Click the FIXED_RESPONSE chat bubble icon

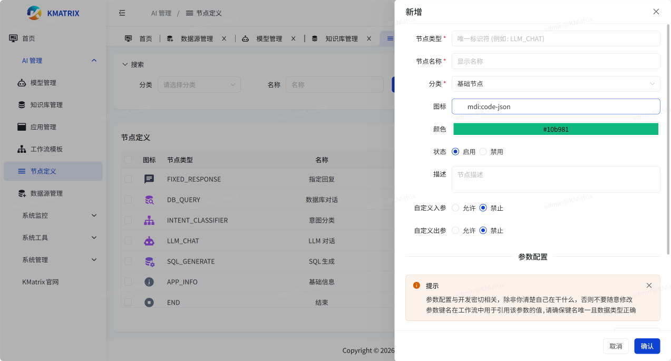149,179
